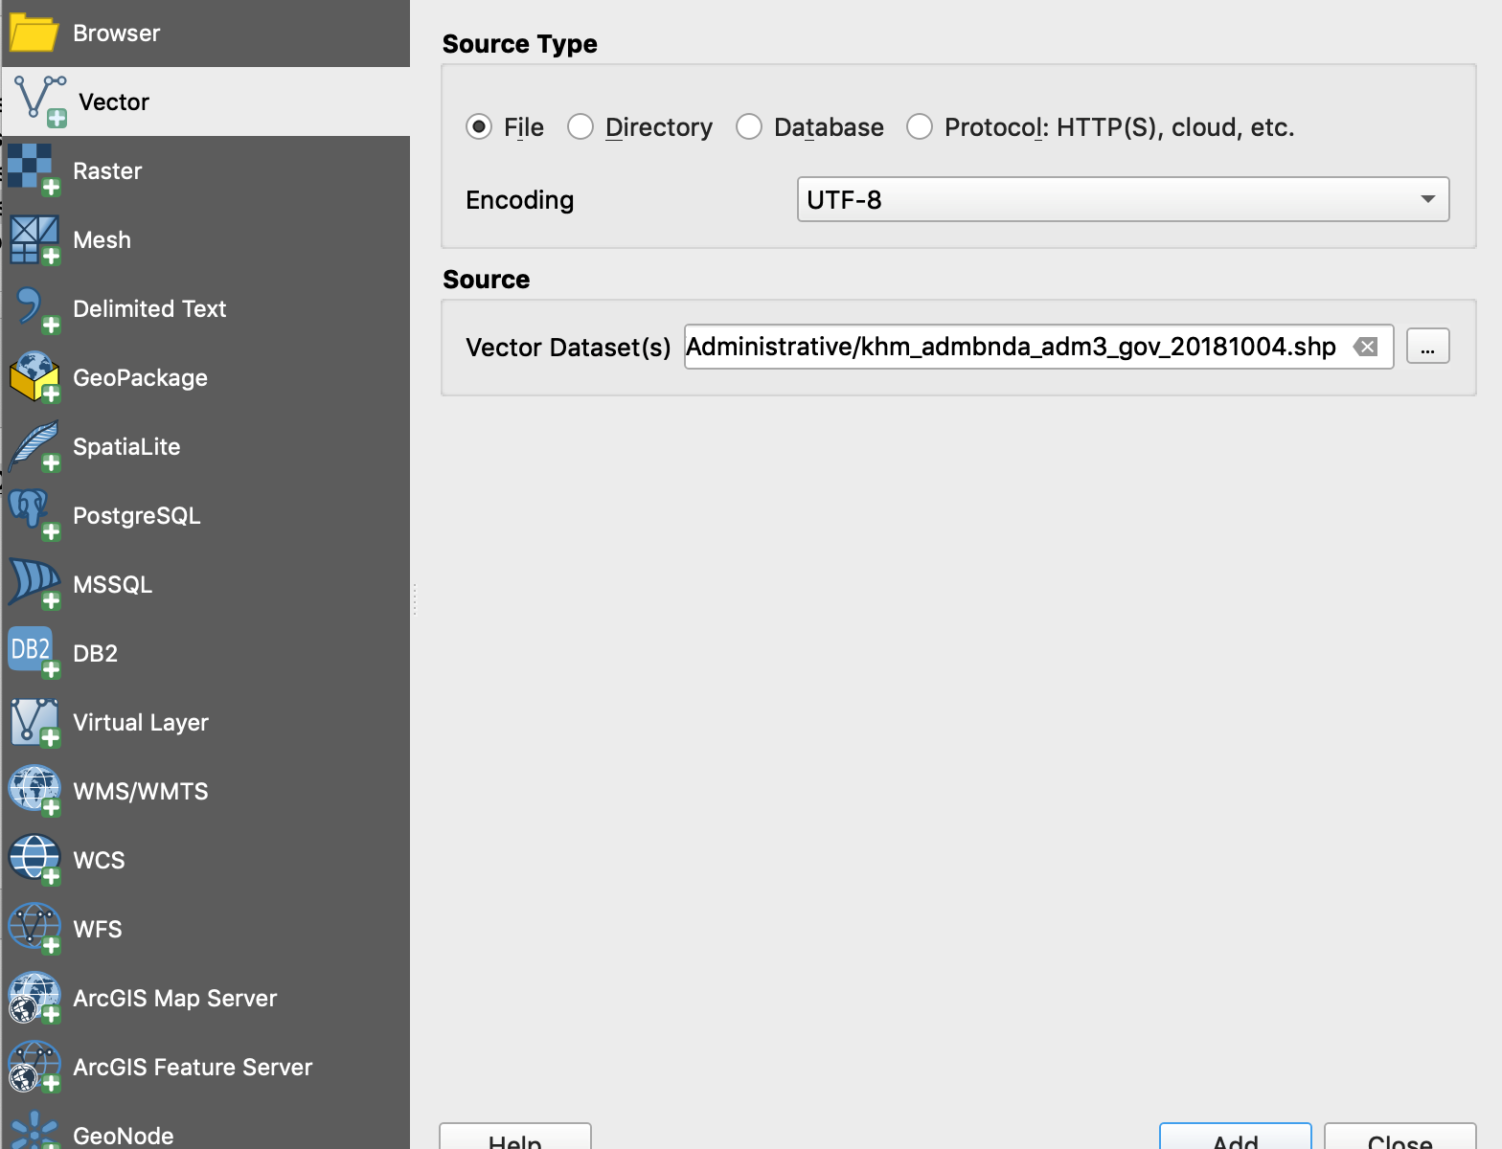
Task: Click the WMS/WMTS label text
Action: click(x=141, y=791)
